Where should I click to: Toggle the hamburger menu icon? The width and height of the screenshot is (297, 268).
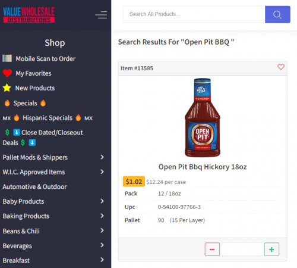click(x=101, y=15)
